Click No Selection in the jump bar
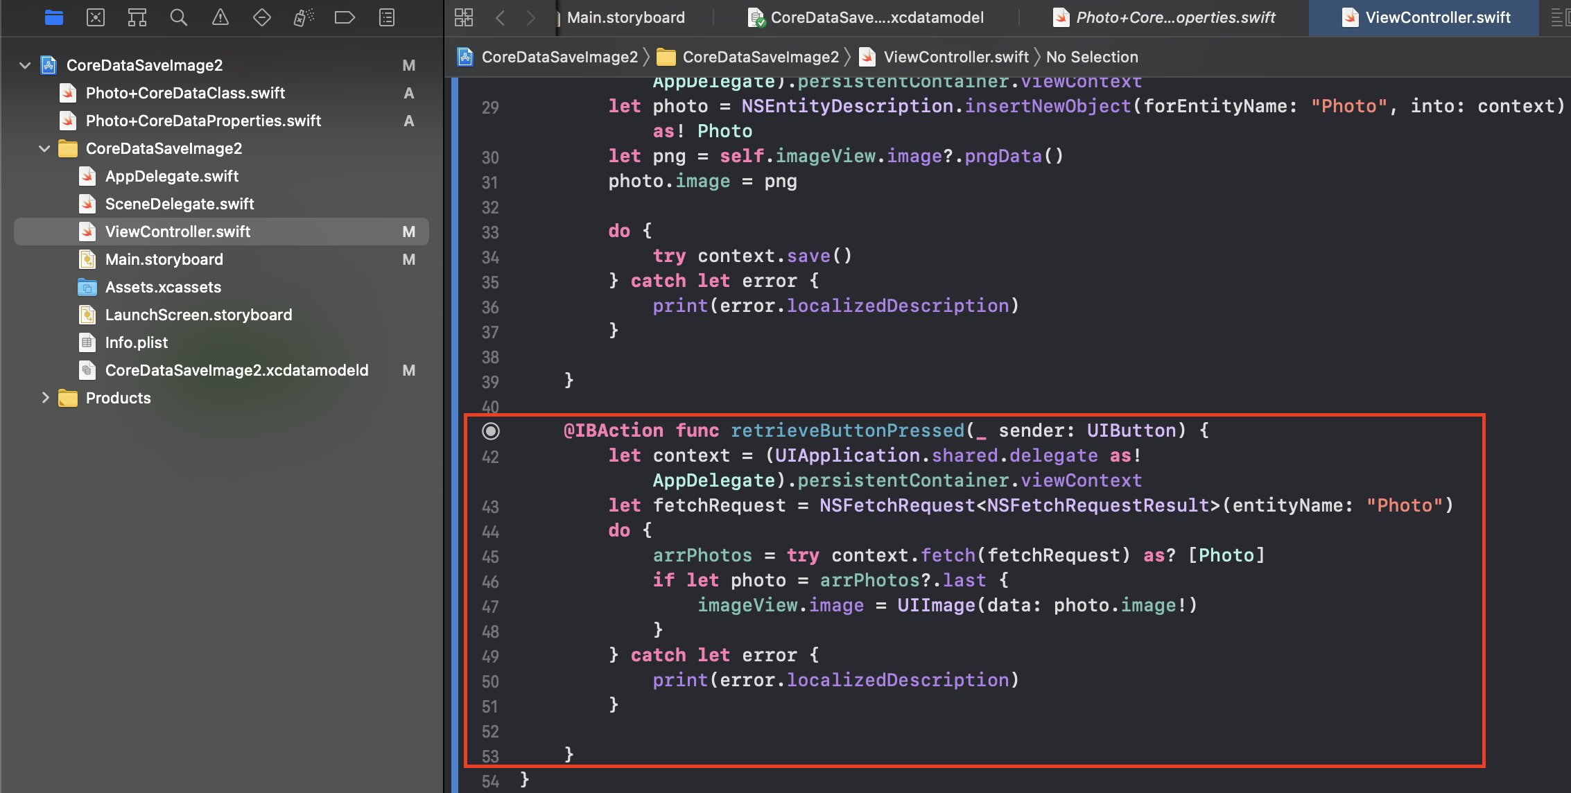1571x793 pixels. pyautogui.click(x=1092, y=57)
